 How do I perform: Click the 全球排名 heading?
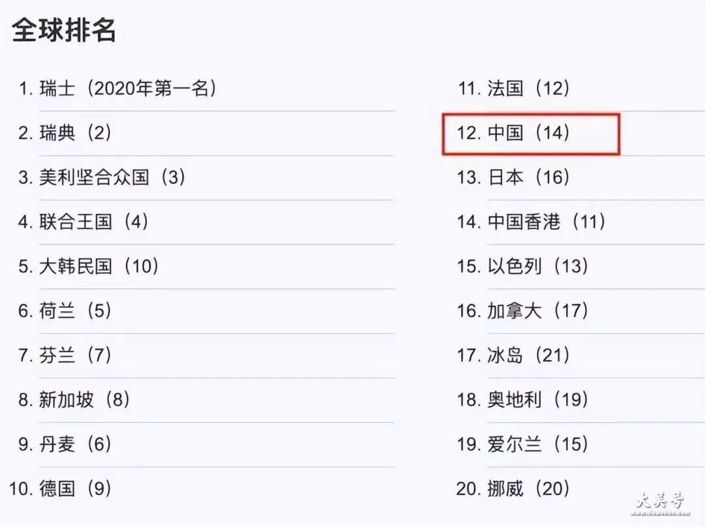click(x=64, y=31)
